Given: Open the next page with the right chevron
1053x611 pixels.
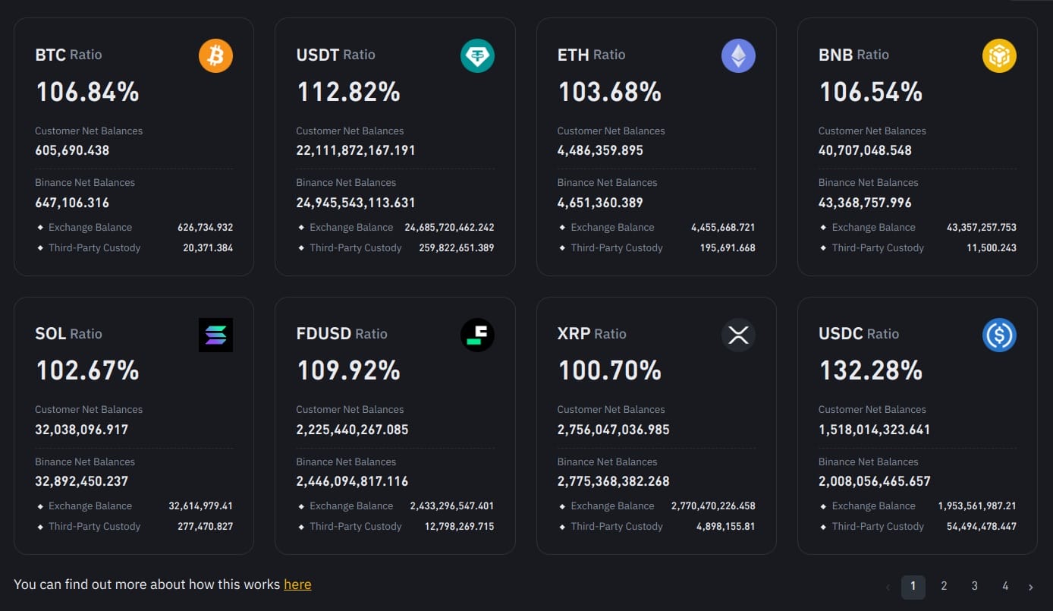Looking at the screenshot, I should tap(1030, 587).
